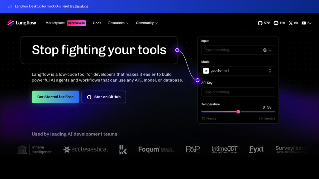Open the Marketplace menu item
The height and width of the screenshot is (179, 319).
[55, 23]
